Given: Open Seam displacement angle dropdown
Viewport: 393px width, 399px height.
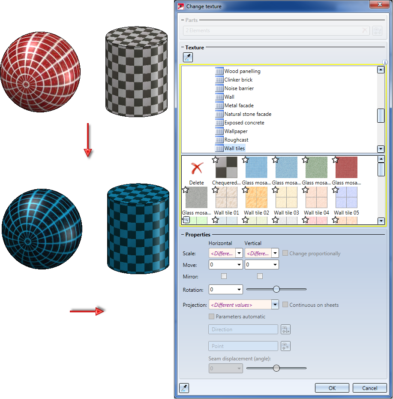Looking at the screenshot, I should (239, 368).
